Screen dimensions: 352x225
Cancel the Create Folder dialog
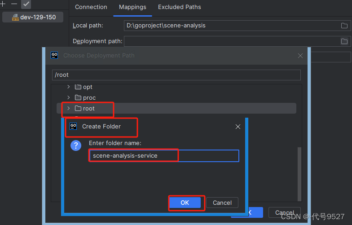click(x=222, y=203)
